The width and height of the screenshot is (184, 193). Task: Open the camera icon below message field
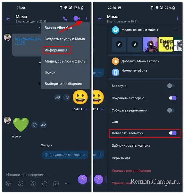point(32,184)
